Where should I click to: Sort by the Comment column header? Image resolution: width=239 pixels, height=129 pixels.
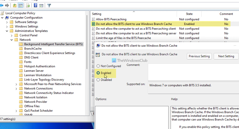click(x=226, y=14)
